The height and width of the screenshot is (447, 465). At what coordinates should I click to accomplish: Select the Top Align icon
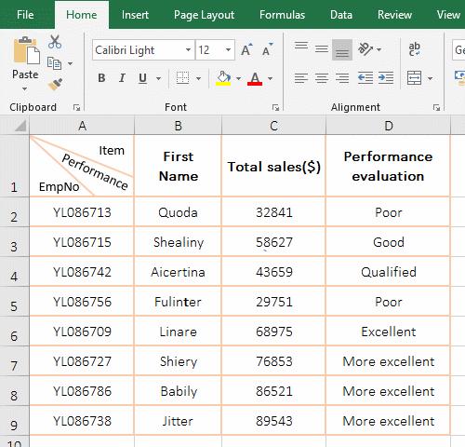click(x=301, y=47)
